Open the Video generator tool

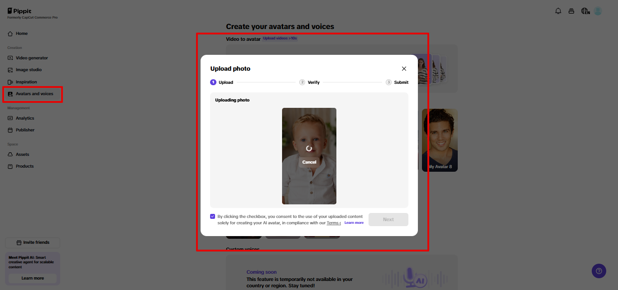[x=32, y=58]
